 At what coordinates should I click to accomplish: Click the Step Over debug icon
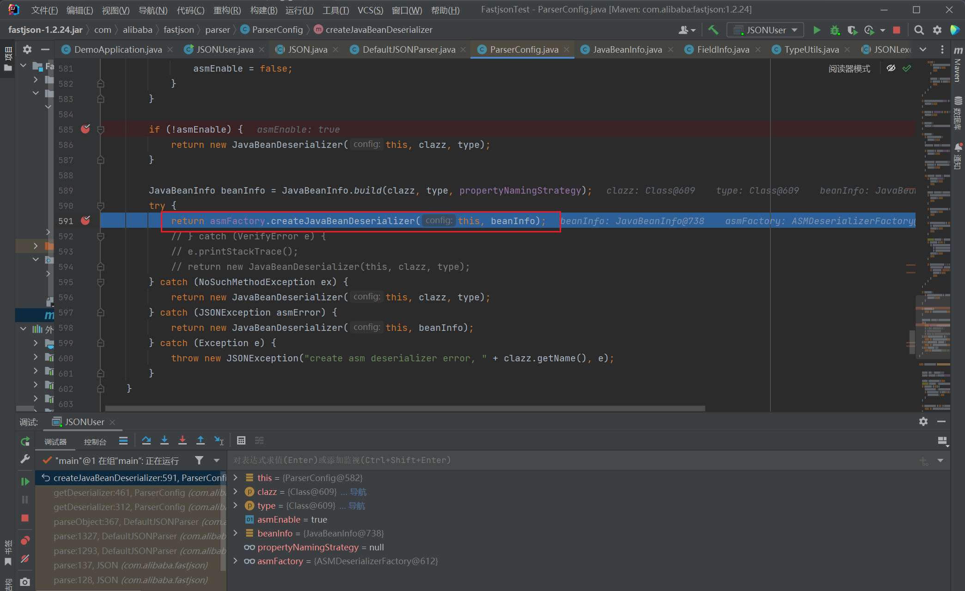pos(147,440)
